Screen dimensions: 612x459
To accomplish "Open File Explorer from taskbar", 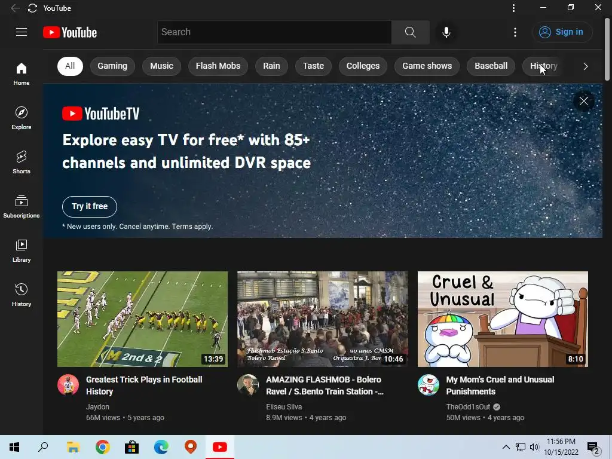I will pos(73,447).
